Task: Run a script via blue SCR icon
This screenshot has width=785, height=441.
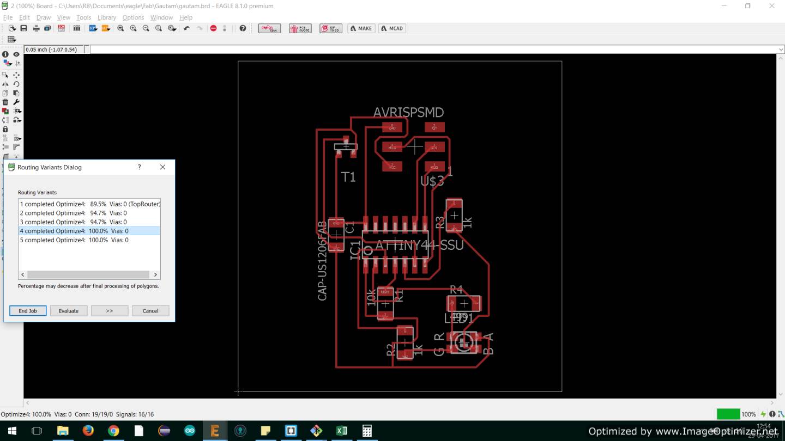Action: click(x=93, y=28)
